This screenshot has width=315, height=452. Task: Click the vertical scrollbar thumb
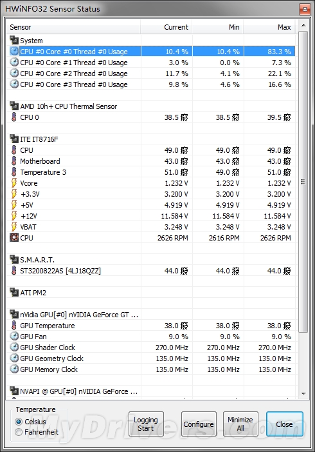pos(303,182)
